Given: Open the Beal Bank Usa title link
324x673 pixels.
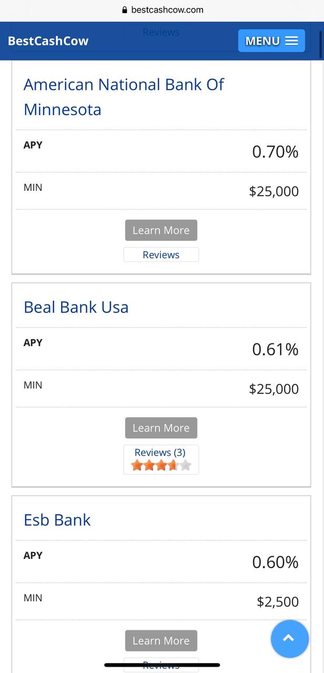Looking at the screenshot, I should pyautogui.click(x=76, y=307).
